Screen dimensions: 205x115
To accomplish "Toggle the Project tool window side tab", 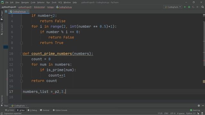I will 2,15.
